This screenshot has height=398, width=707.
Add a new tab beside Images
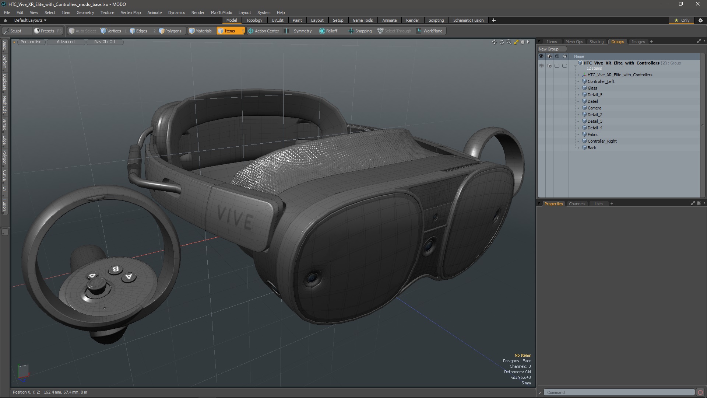tap(651, 42)
